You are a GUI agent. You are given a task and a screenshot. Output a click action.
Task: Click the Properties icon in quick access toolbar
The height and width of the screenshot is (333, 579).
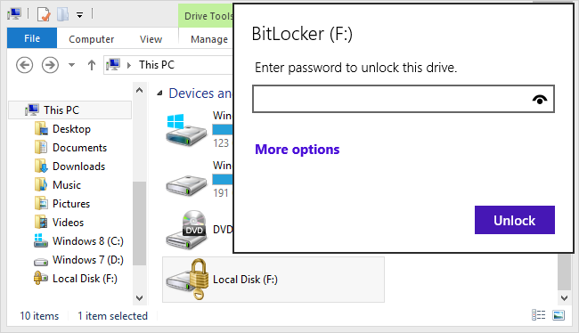pyautogui.click(x=44, y=15)
